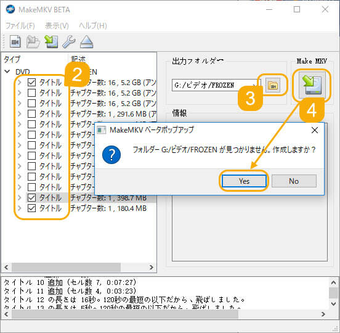The image size is (340, 333).
Task: Open the 表示(V) menu
Action: click(57, 26)
